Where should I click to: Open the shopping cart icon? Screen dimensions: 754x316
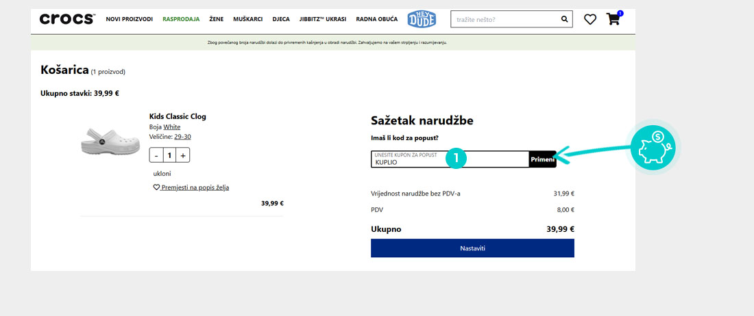pyautogui.click(x=613, y=19)
